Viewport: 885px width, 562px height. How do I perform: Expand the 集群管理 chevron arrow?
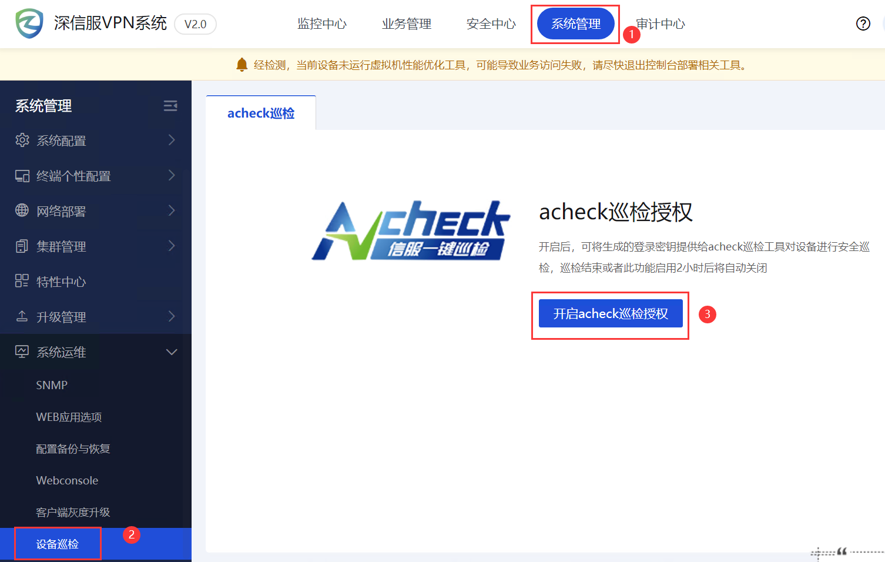[172, 246]
